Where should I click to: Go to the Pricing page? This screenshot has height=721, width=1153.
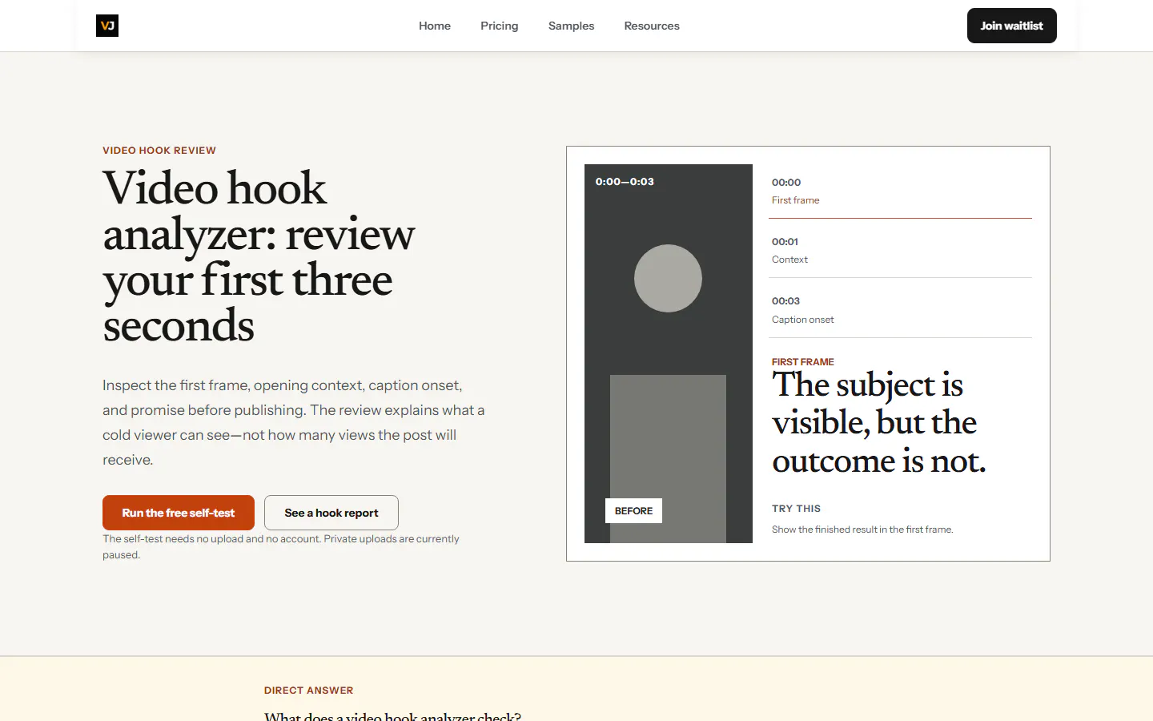point(500,26)
